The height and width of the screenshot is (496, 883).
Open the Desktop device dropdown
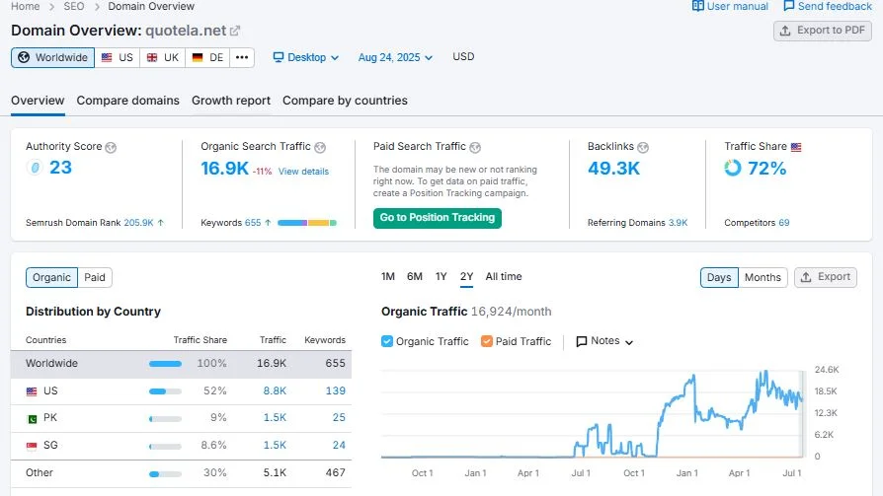(305, 57)
